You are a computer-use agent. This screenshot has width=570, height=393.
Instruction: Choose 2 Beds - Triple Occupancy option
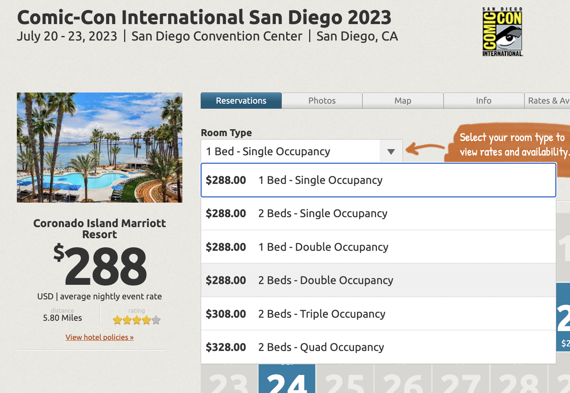[x=378, y=314]
